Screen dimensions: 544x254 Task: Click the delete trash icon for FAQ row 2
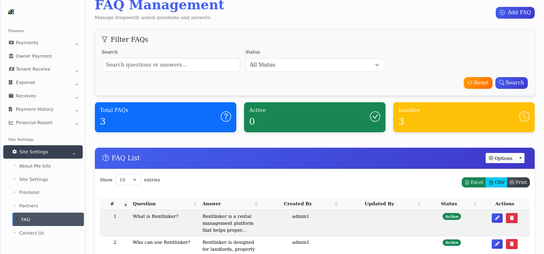tap(512, 244)
